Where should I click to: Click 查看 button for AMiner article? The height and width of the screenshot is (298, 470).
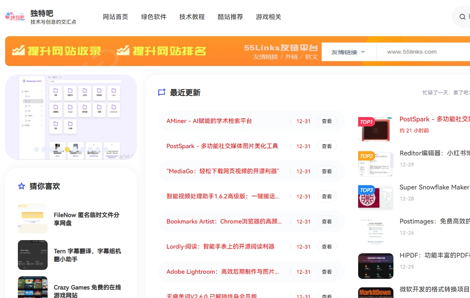327,121
